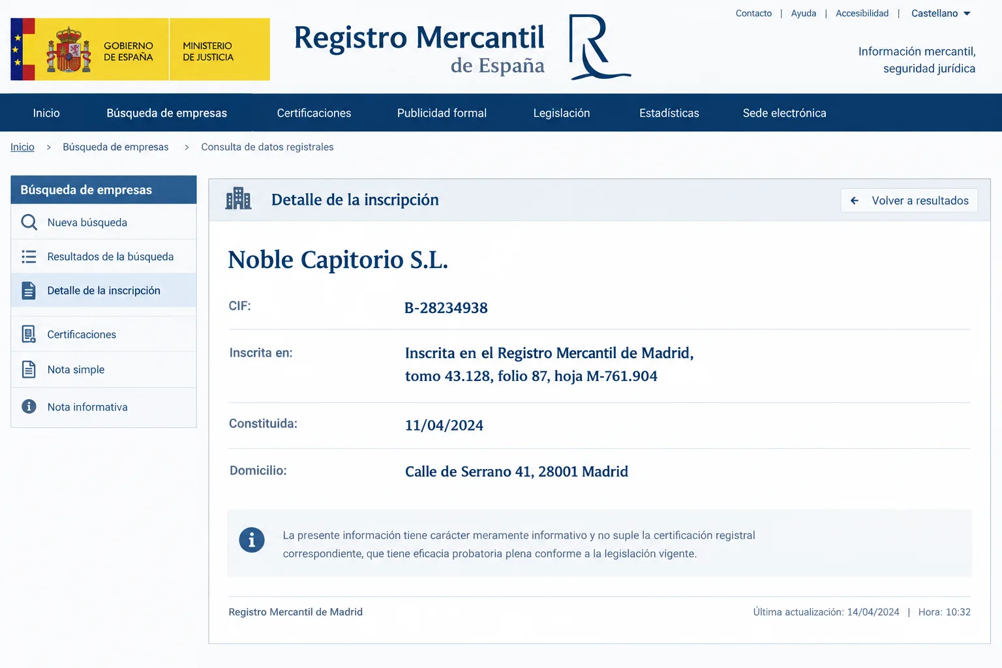This screenshot has height=668, width=1002.
Task: Click the Búsqueda de empresas breadcrumb
Action: tap(115, 147)
